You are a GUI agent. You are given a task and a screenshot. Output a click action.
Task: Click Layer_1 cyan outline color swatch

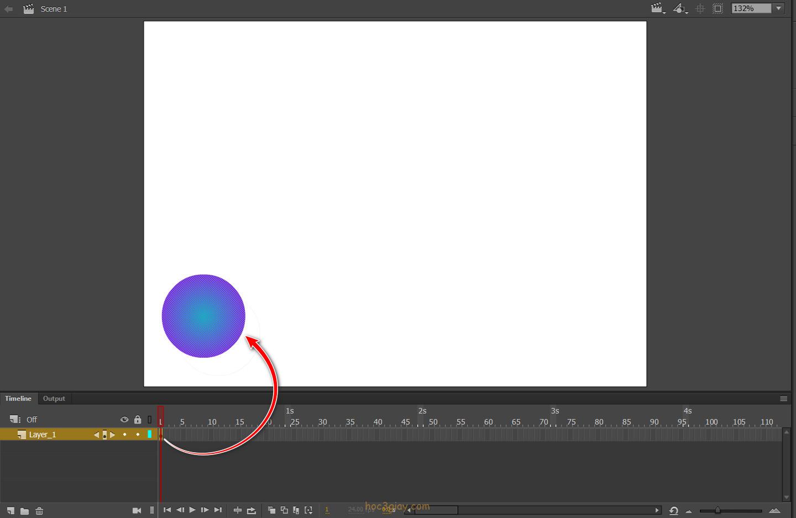(149, 435)
